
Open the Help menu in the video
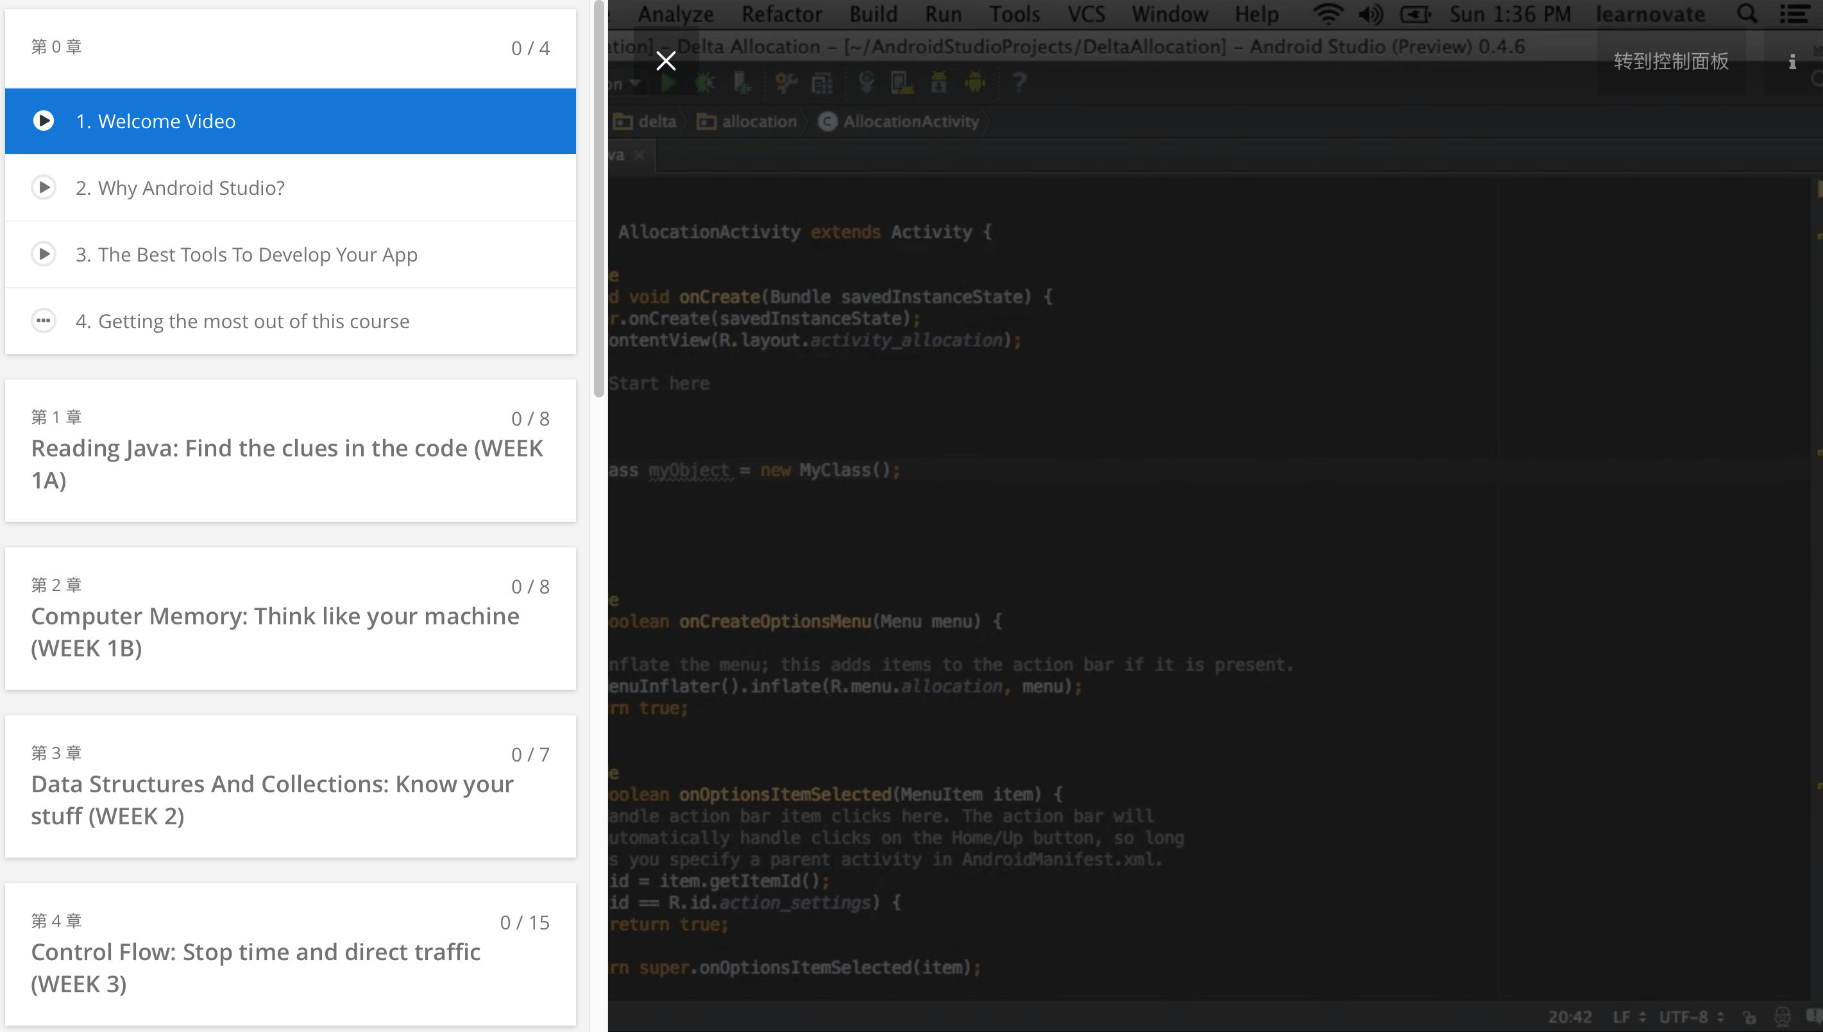pos(1257,14)
